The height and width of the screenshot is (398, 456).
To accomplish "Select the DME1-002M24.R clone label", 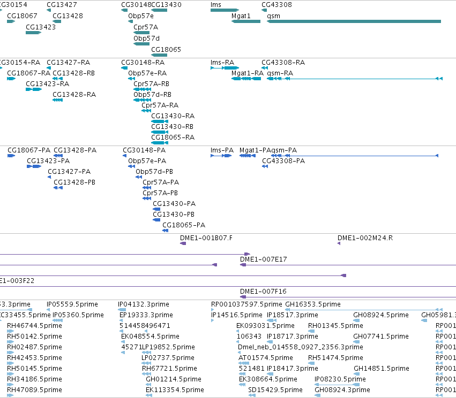I will pyautogui.click(x=365, y=239).
